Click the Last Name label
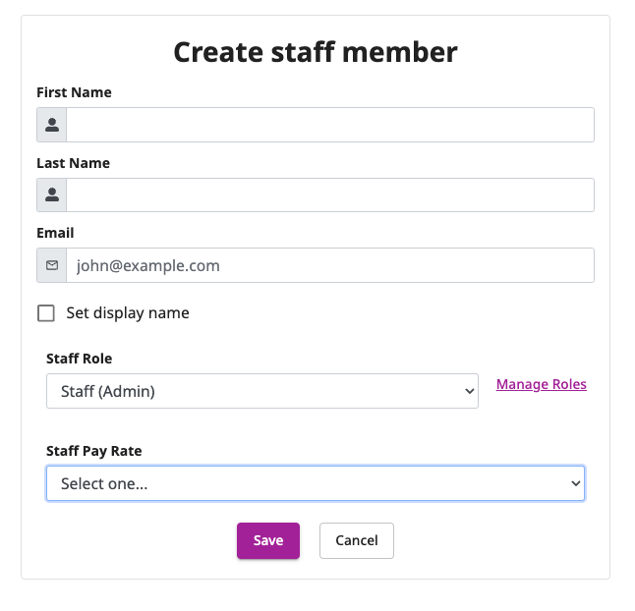Screen dimensions: 635x611 click(74, 163)
